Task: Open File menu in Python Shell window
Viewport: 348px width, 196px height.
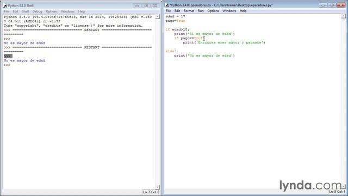Action: [x=7, y=11]
